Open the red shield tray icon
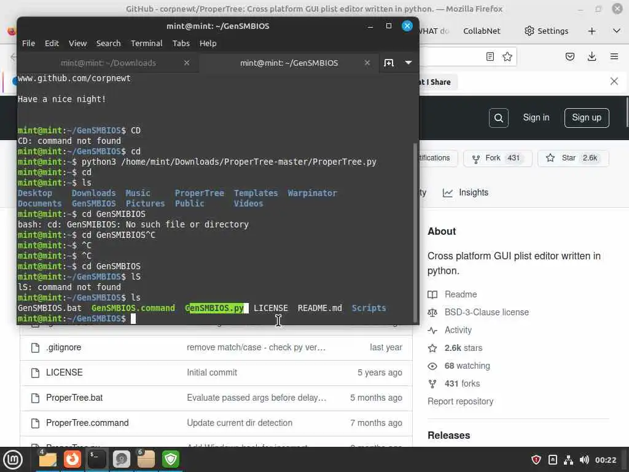The width and height of the screenshot is (629, 472). 536,460
